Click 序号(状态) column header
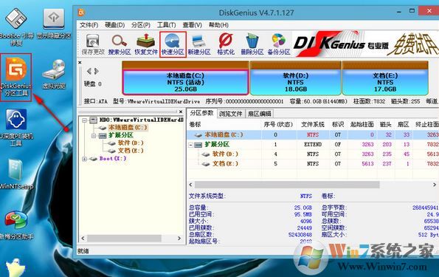The height and width of the screenshot is (277, 439). [278, 125]
